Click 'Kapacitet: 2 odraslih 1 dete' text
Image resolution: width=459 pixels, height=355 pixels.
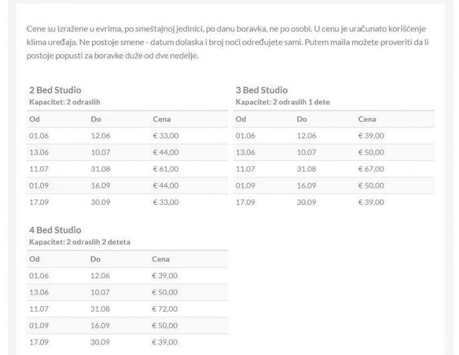[283, 102]
